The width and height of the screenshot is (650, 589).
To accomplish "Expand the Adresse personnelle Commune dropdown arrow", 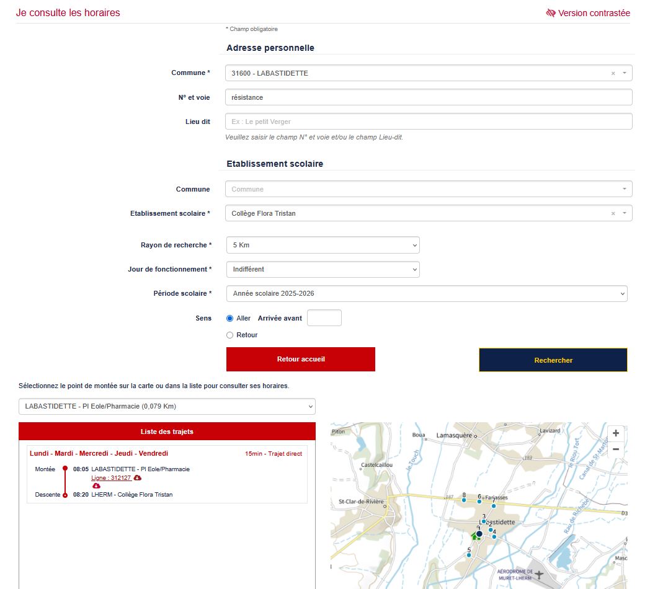I will (x=625, y=73).
